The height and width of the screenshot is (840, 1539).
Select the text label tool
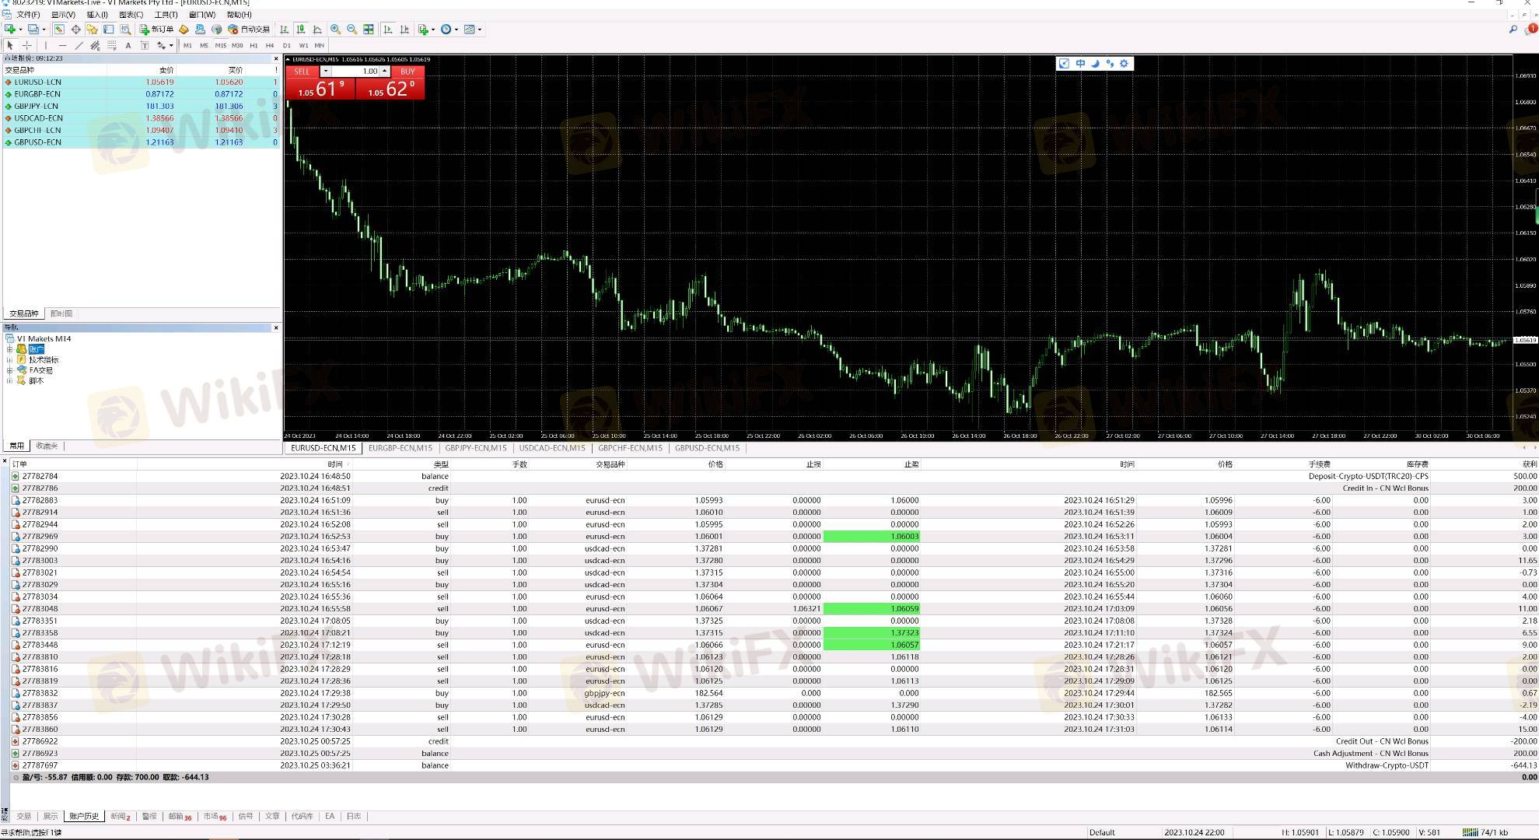145,46
